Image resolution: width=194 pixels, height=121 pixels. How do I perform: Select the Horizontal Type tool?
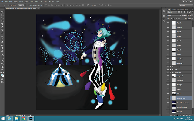[x=2, y=57]
